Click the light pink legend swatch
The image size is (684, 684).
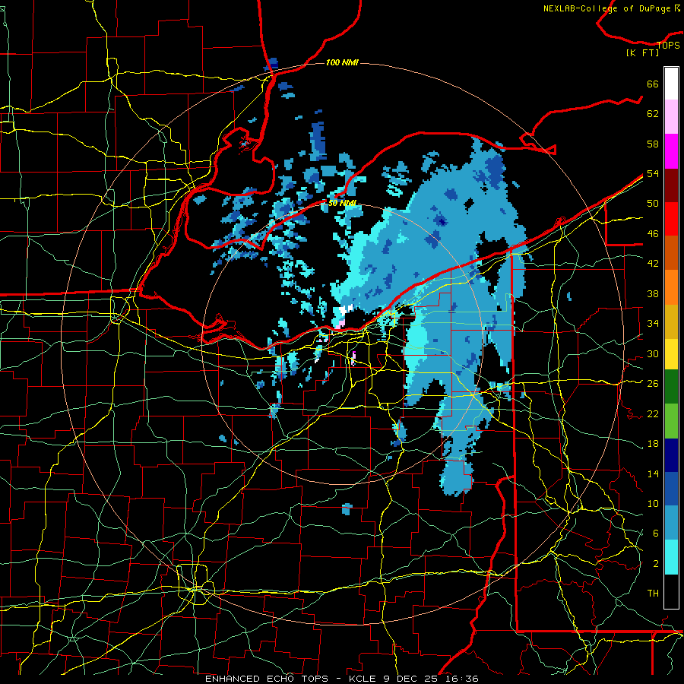(x=671, y=116)
